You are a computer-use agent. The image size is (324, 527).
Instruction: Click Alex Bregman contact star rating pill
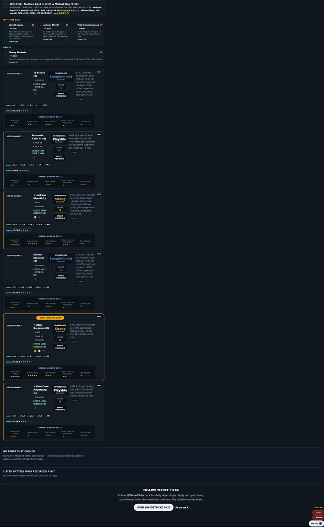tap(18, 362)
